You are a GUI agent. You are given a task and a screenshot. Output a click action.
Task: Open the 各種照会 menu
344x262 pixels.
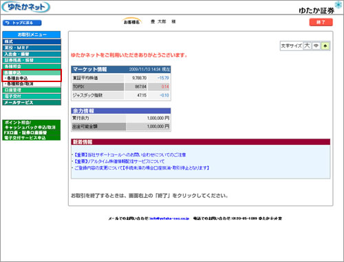[x=32, y=66]
